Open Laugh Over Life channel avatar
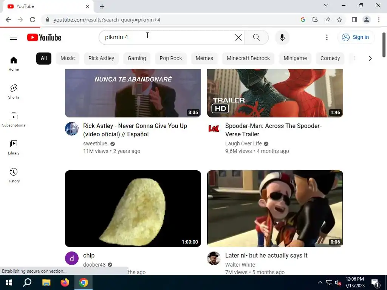This screenshot has width=387, height=290. pyautogui.click(x=214, y=129)
